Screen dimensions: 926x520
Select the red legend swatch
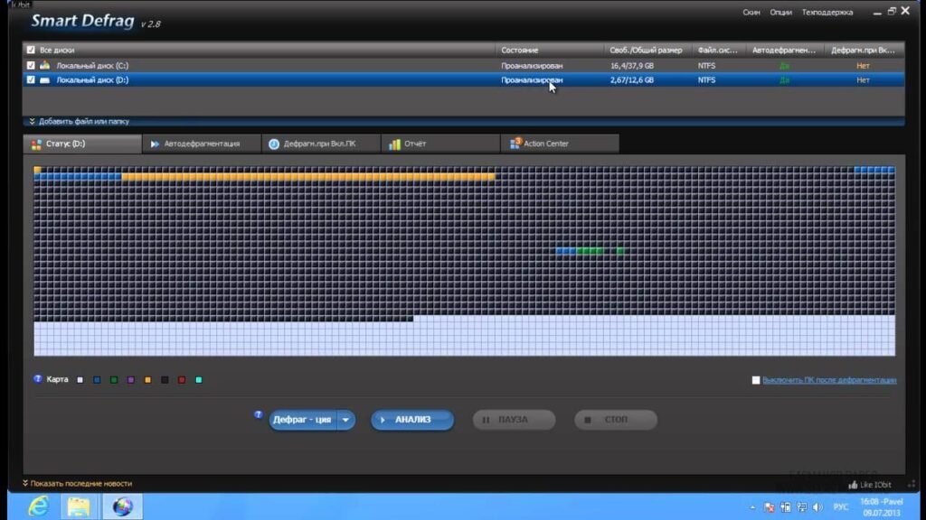coord(182,380)
